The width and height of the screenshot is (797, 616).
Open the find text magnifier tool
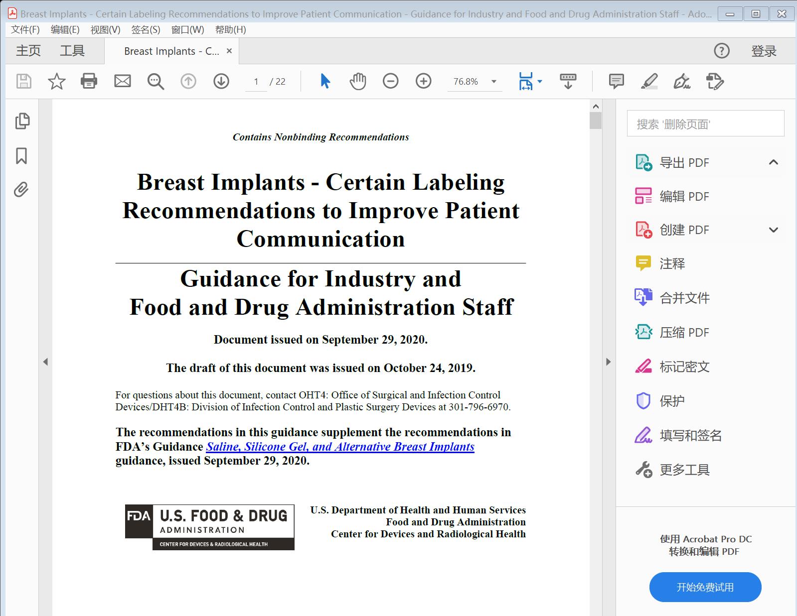[156, 81]
